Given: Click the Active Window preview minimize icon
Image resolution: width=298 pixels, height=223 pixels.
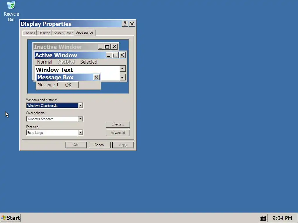Looking at the screenshot, I should (x=109, y=55).
